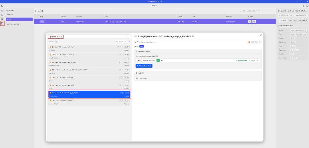Viewport: 309px width, 148px height.
Task: Clear the search field with trash icon
Action: (128, 37)
